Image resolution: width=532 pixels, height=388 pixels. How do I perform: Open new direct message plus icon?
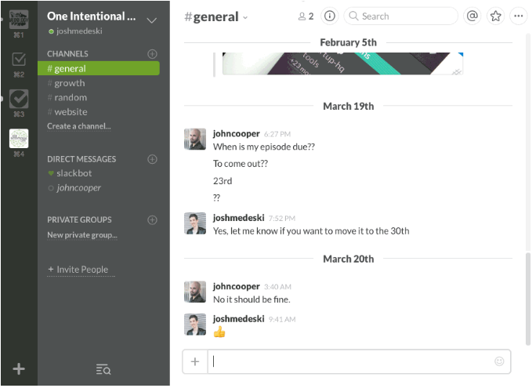(152, 159)
